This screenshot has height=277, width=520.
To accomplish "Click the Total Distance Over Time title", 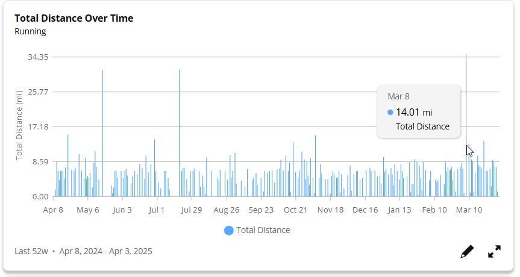I will (x=74, y=18).
